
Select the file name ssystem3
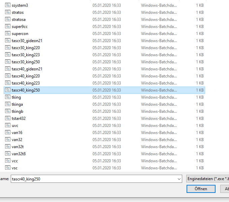coord(20,5)
